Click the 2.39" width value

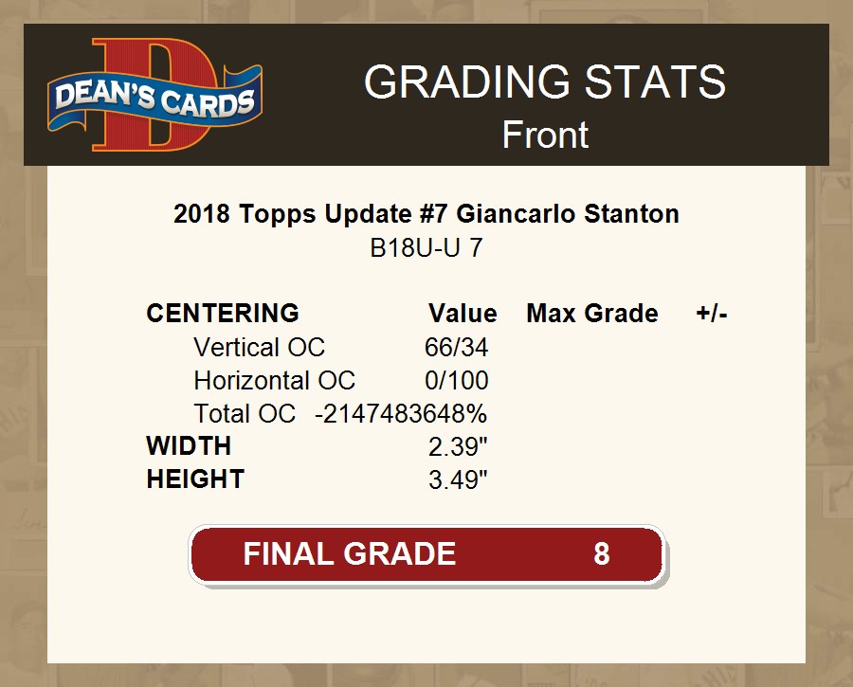coord(458,446)
